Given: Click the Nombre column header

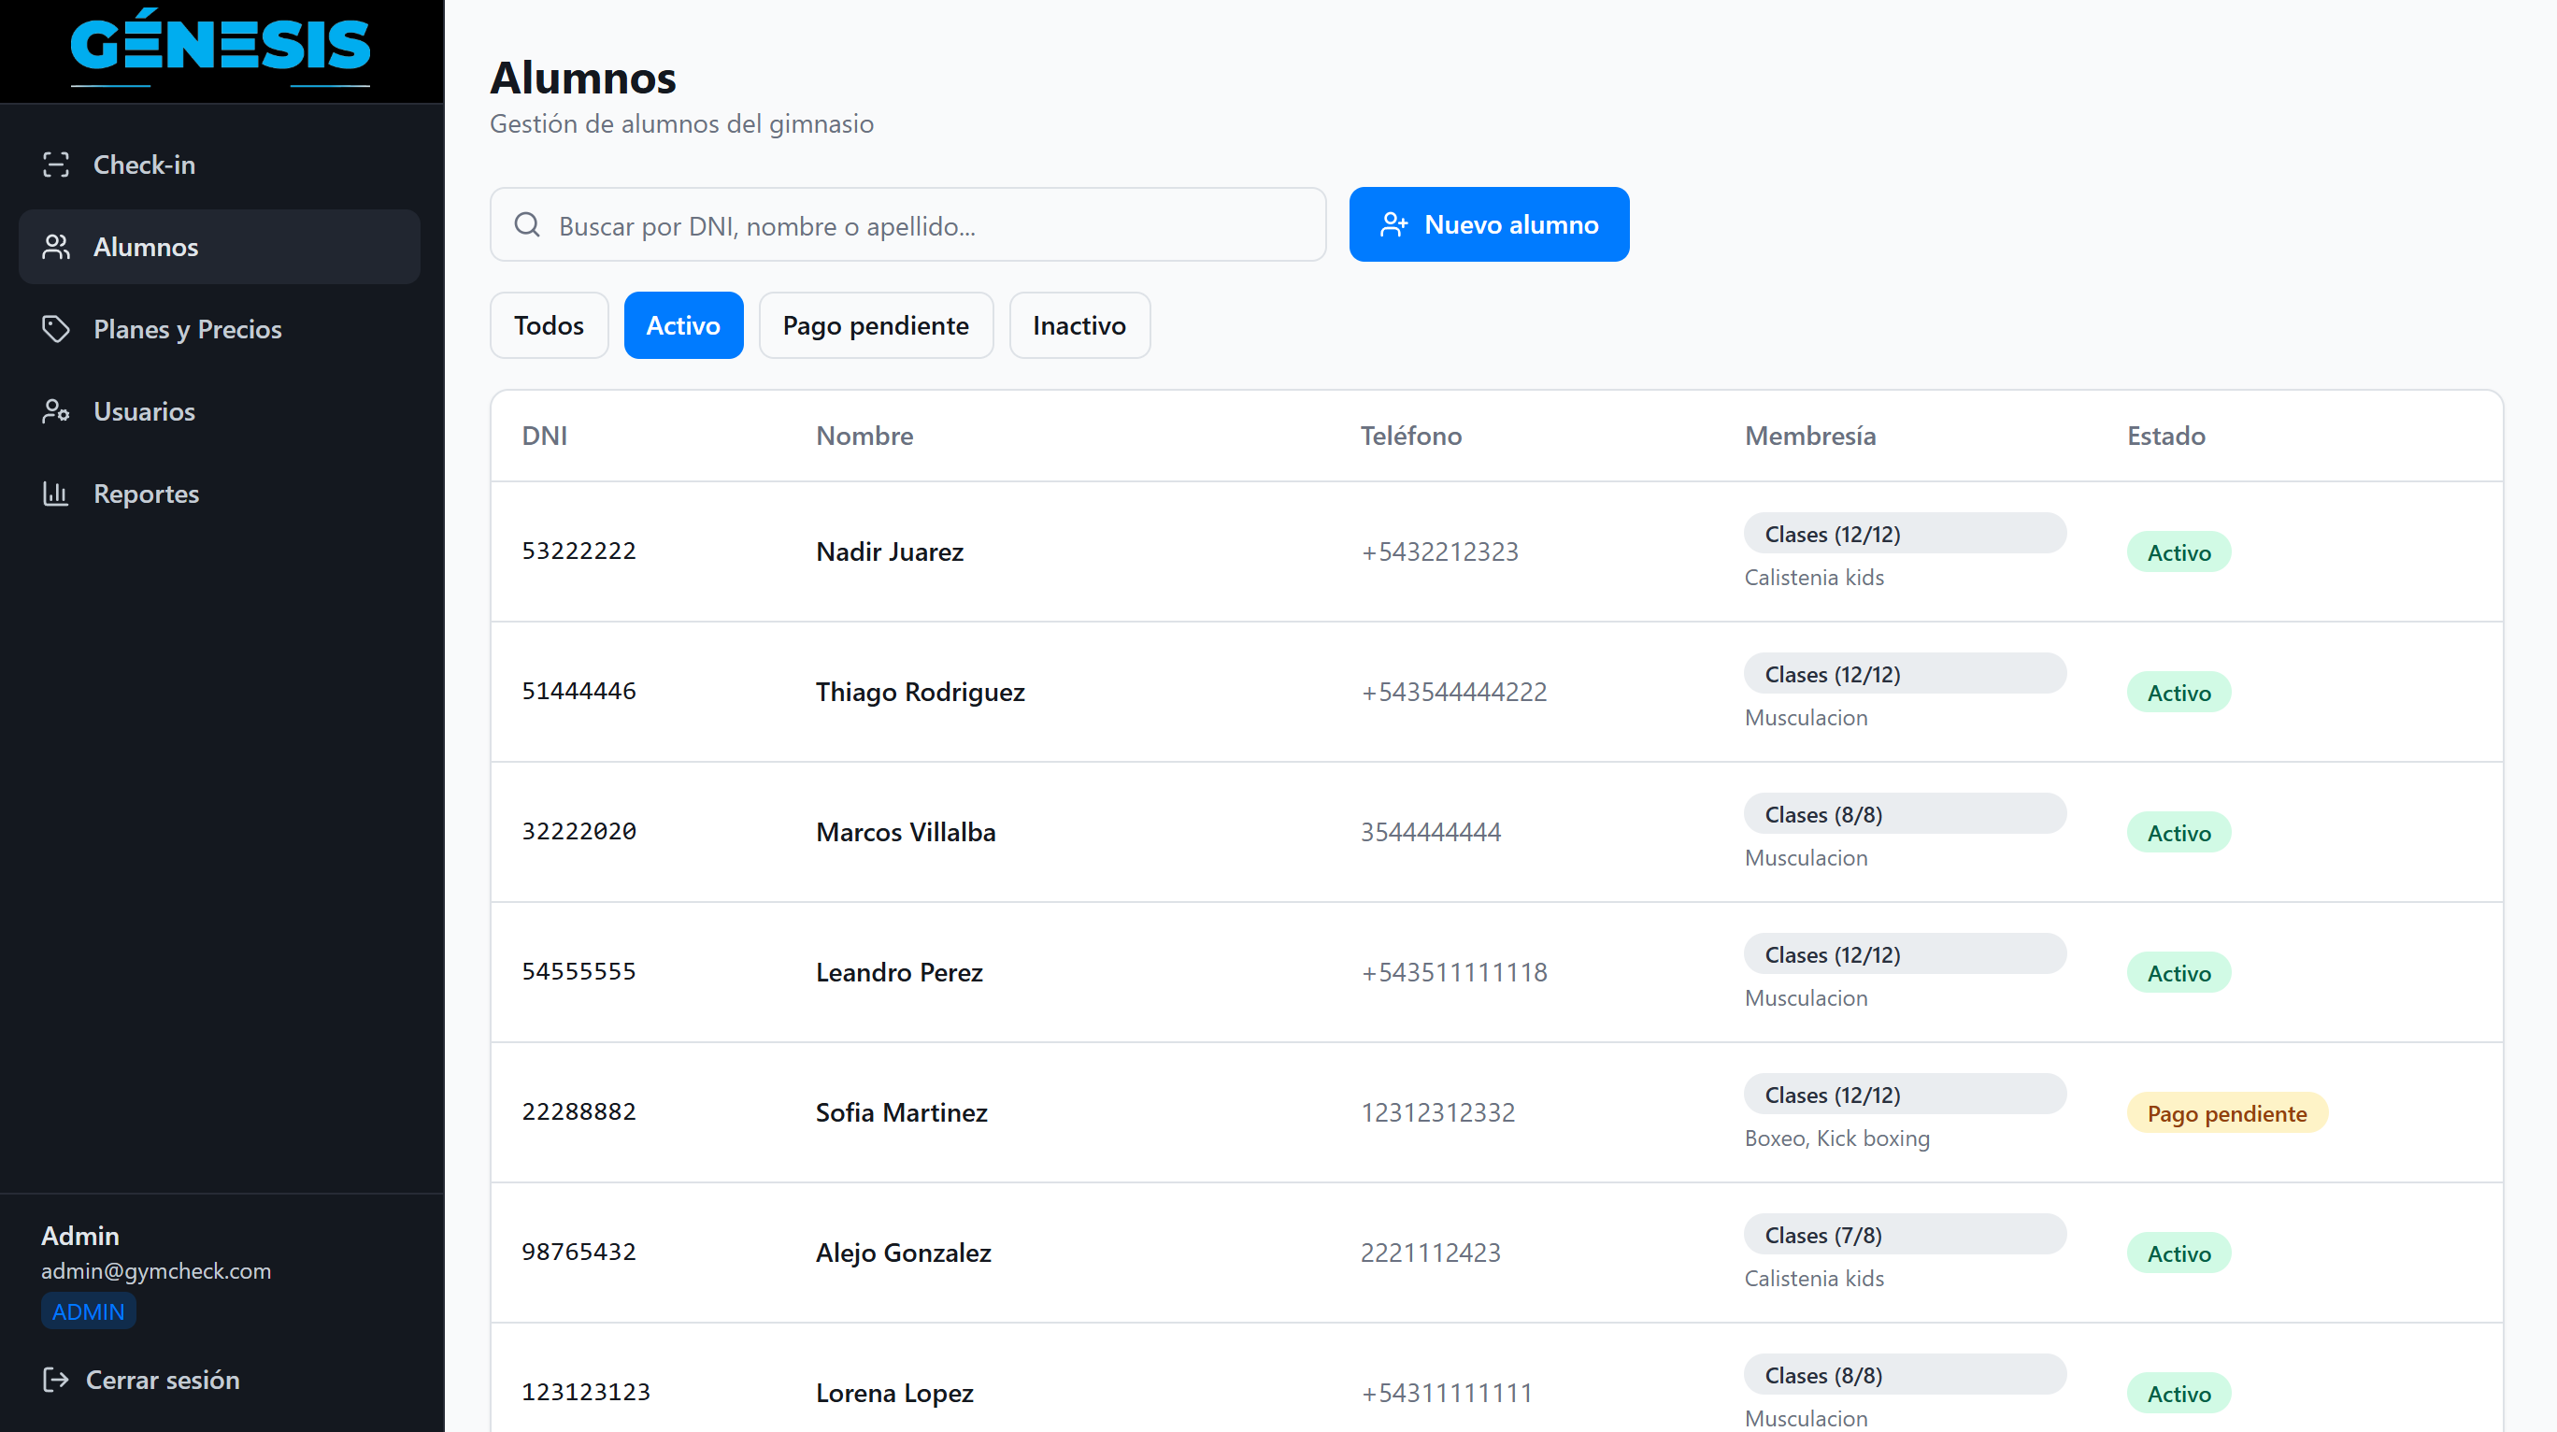Looking at the screenshot, I should pyautogui.click(x=864, y=436).
